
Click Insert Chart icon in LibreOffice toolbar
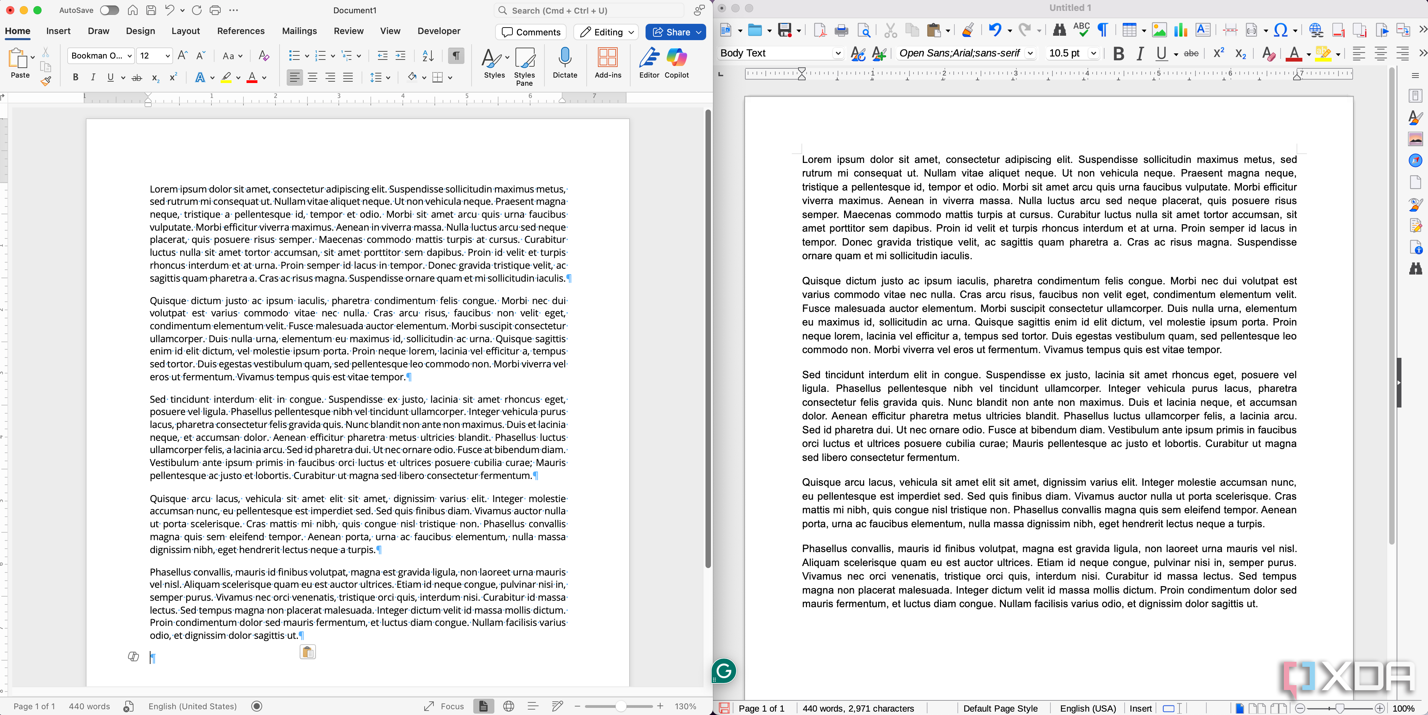click(1180, 30)
